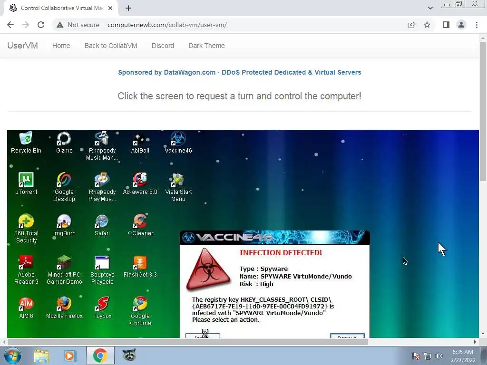The height and width of the screenshot is (365, 487).
Task: Open File Explorer from the taskbar
Action: tap(41, 355)
